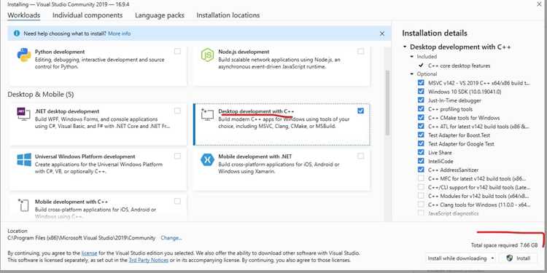Open the license link

click(89, 253)
